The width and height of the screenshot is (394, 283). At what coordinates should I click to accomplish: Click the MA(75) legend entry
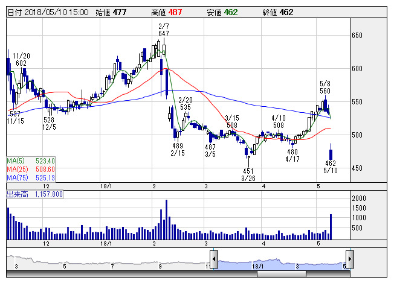[31, 178]
